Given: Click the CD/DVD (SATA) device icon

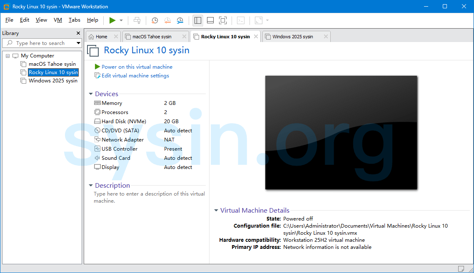Looking at the screenshot, I should [x=97, y=130].
